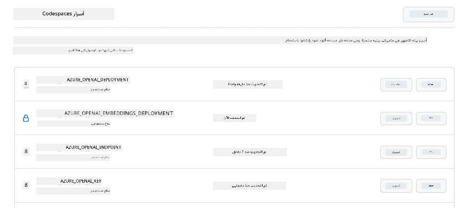Click the lock icon beside AZURE_OPENAI_KEY
The width and height of the screenshot is (464, 208).
click(x=26, y=185)
